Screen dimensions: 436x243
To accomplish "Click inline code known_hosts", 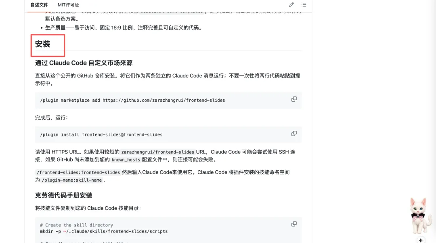I will pyautogui.click(x=126, y=159).
